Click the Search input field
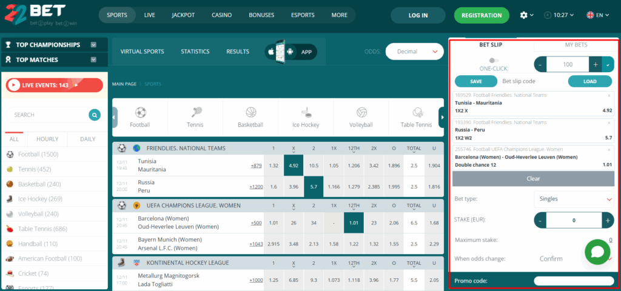This screenshot has width=621, height=291. coord(47,115)
